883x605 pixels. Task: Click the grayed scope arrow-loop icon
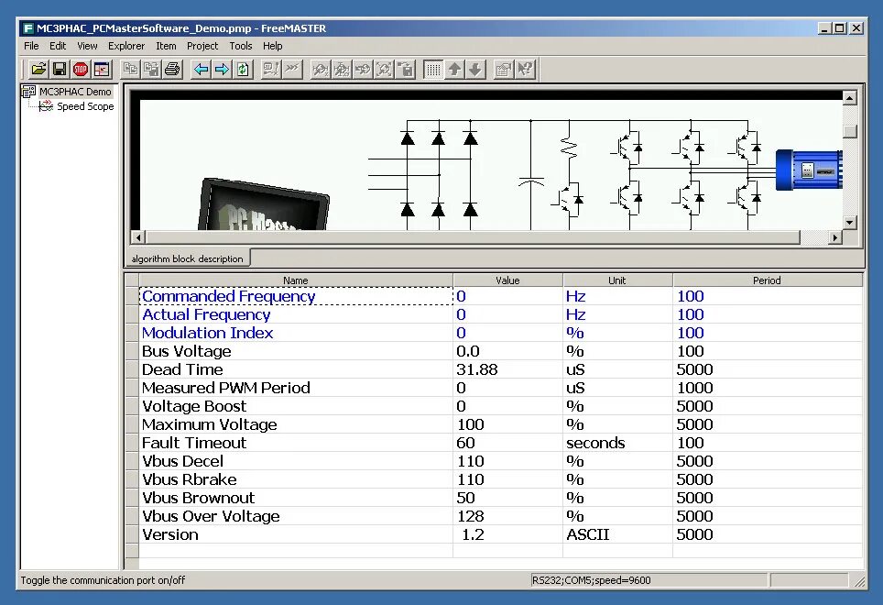point(363,70)
